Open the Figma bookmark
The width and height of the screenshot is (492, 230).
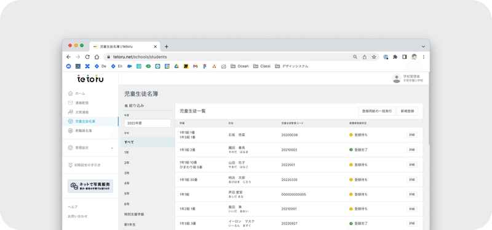tap(205, 66)
